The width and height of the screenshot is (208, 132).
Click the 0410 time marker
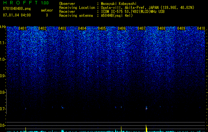[201, 28]
